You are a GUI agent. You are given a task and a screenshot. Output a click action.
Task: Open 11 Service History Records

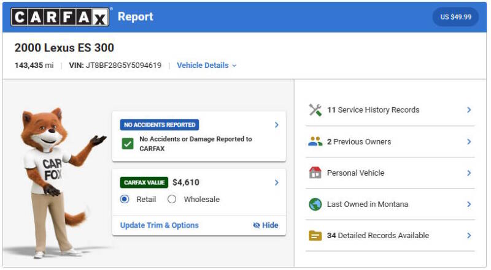point(373,110)
